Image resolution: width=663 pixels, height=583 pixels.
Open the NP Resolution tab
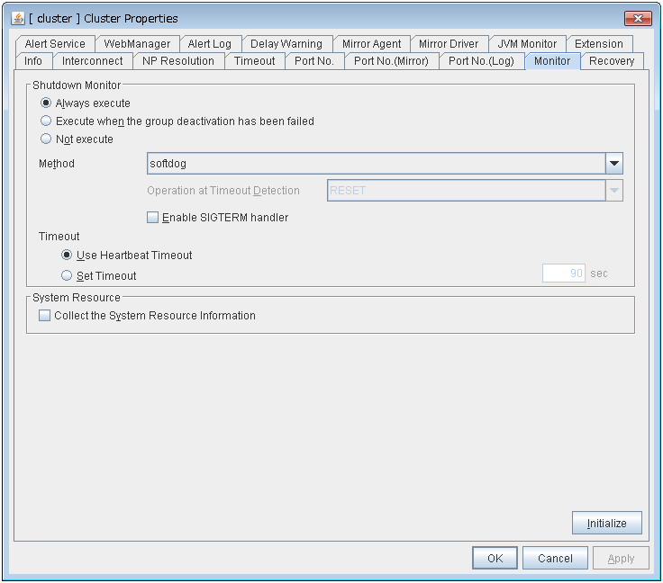178,61
